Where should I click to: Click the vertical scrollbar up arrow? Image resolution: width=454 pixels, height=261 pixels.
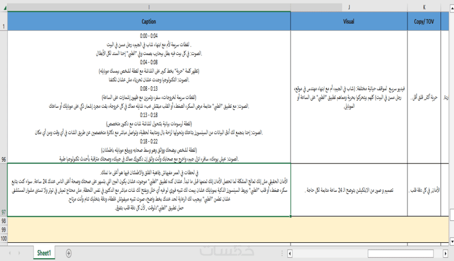coord(452,9)
